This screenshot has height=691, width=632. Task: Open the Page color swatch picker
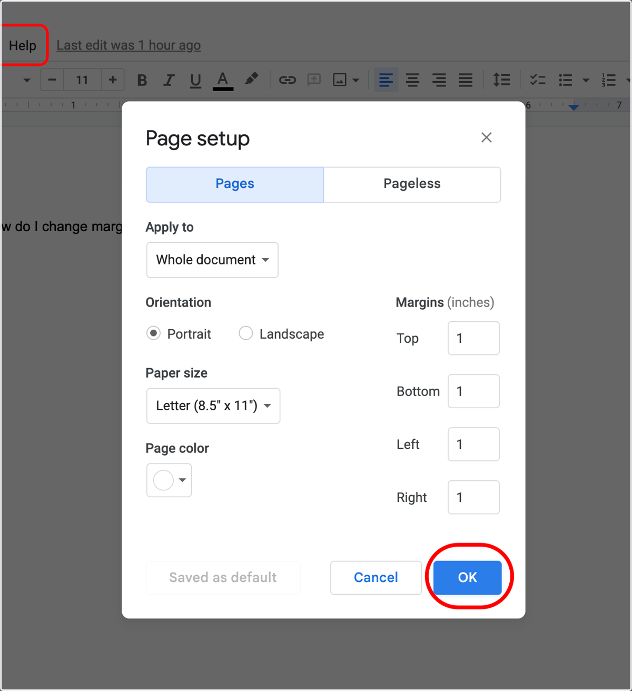[169, 480]
